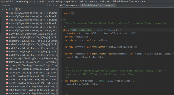The height and width of the screenshot is (95, 174).
Task: Click the first streaming folder in the breadcrumb
Action: coord(22,1)
